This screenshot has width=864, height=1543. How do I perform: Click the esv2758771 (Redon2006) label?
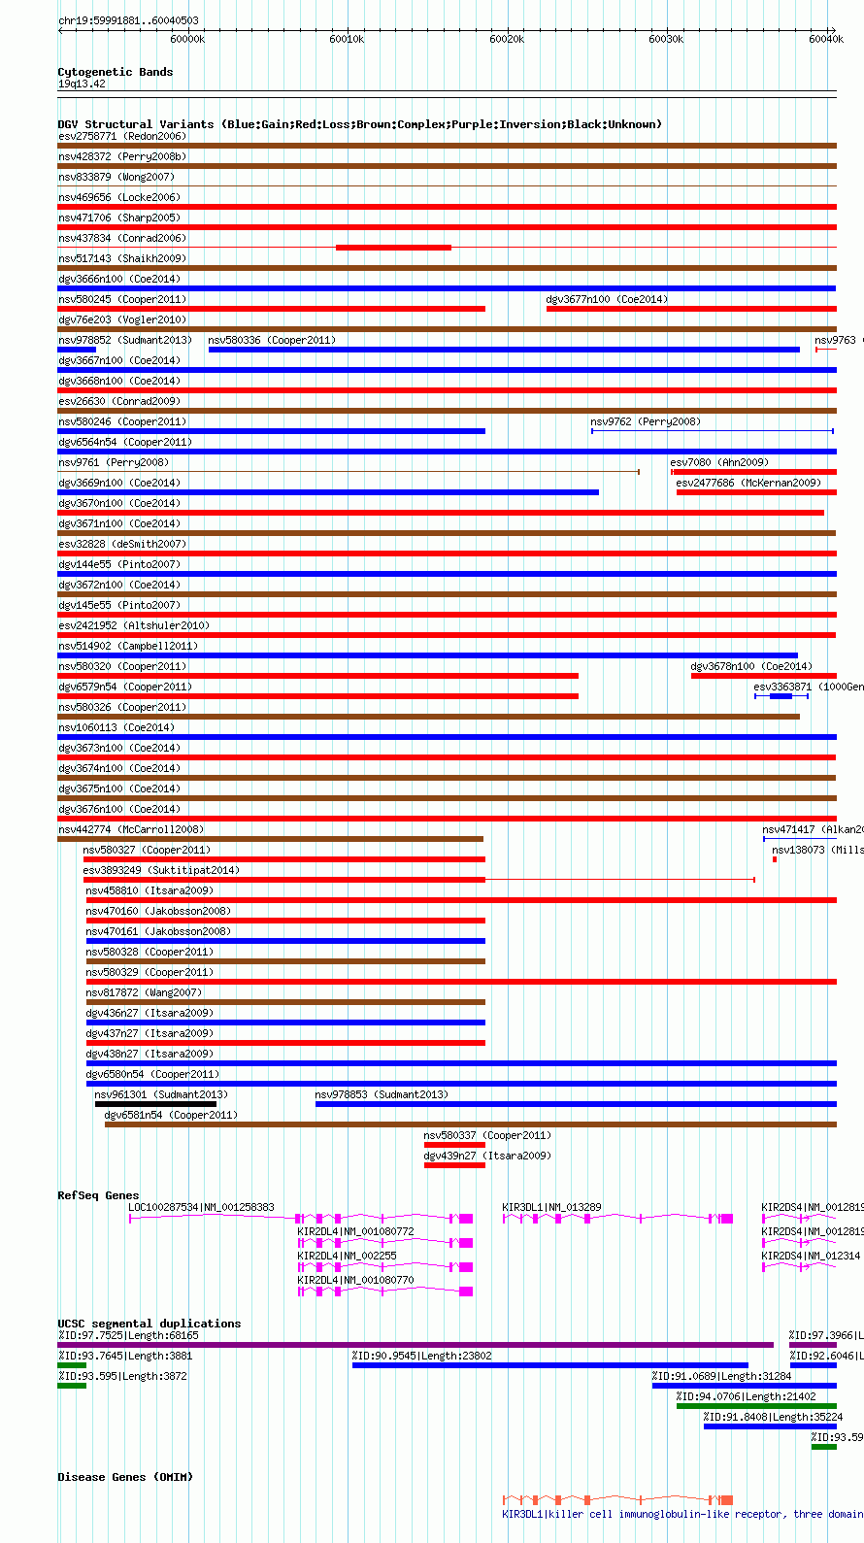121,136
